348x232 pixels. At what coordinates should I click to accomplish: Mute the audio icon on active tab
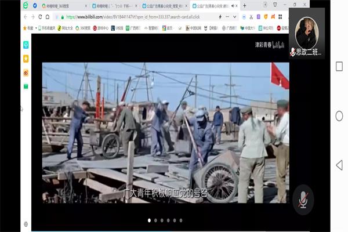tap(233, 6)
